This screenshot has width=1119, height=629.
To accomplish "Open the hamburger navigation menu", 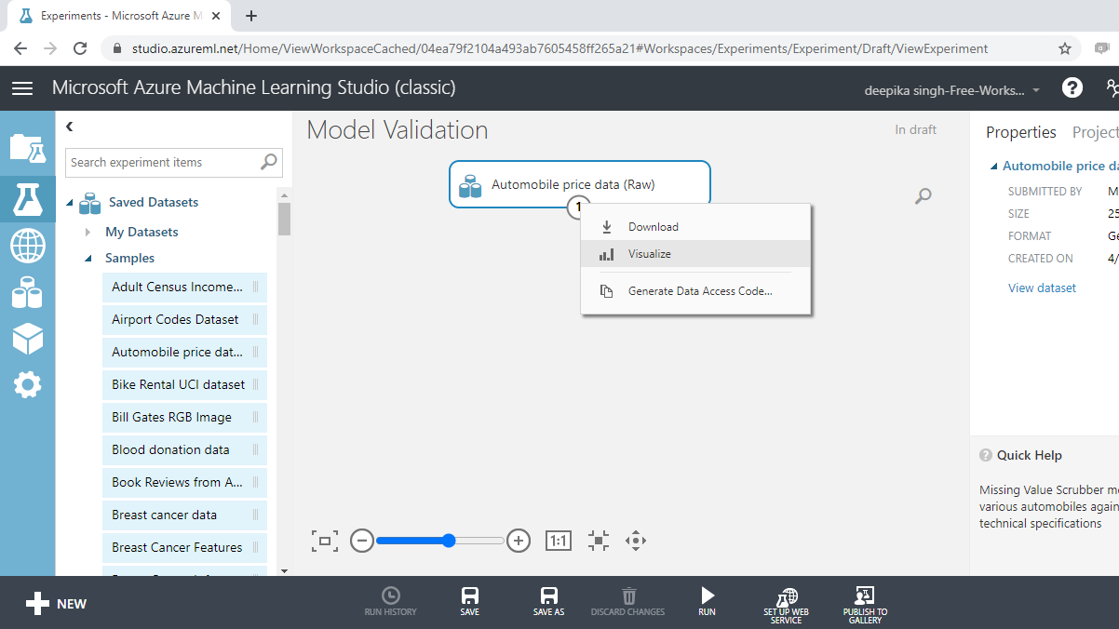I will click(x=22, y=87).
